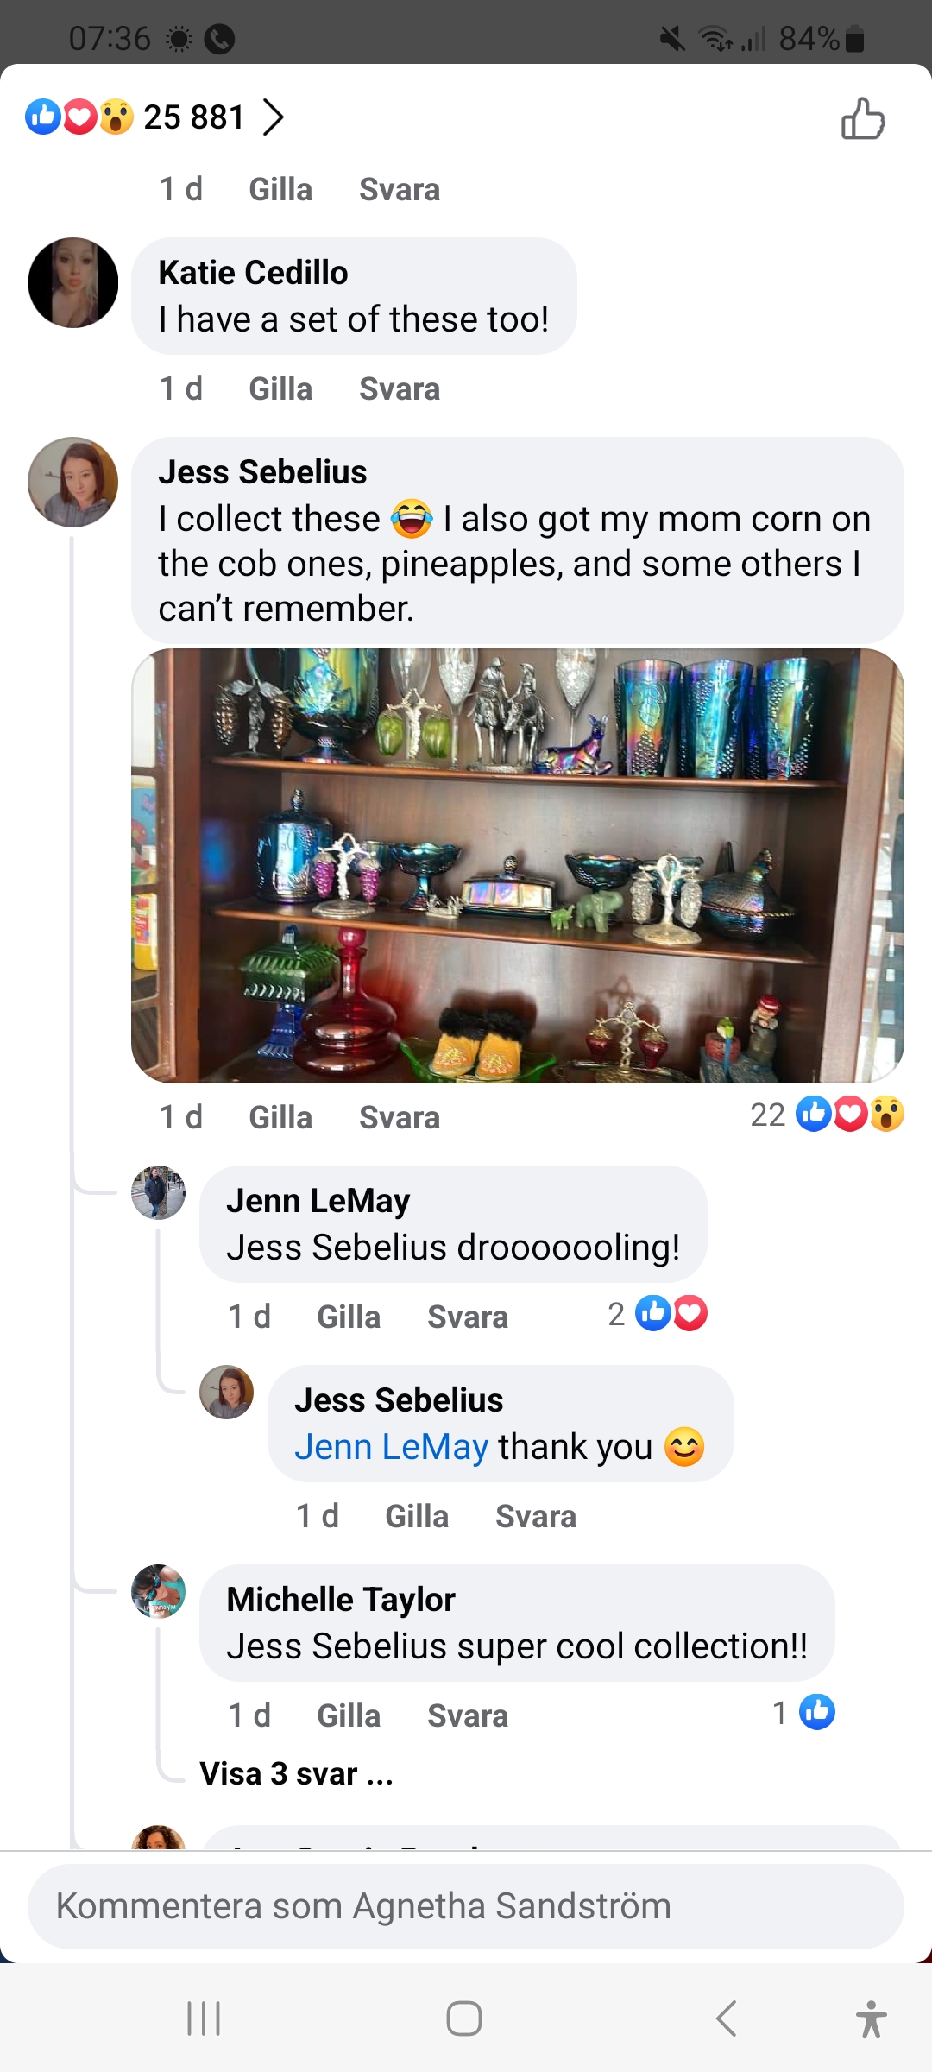Tap Michelle Taylor's profile avatar
This screenshot has width=932, height=2072.
pyautogui.click(x=158, y=1591)
